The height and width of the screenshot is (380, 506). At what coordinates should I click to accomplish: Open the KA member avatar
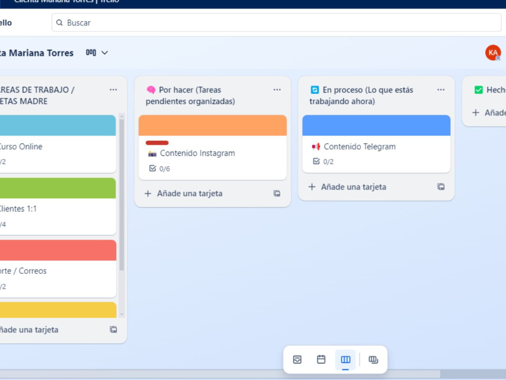point(493,53)
